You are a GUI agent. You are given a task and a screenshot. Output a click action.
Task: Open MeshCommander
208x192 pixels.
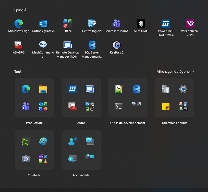point(43,49)
